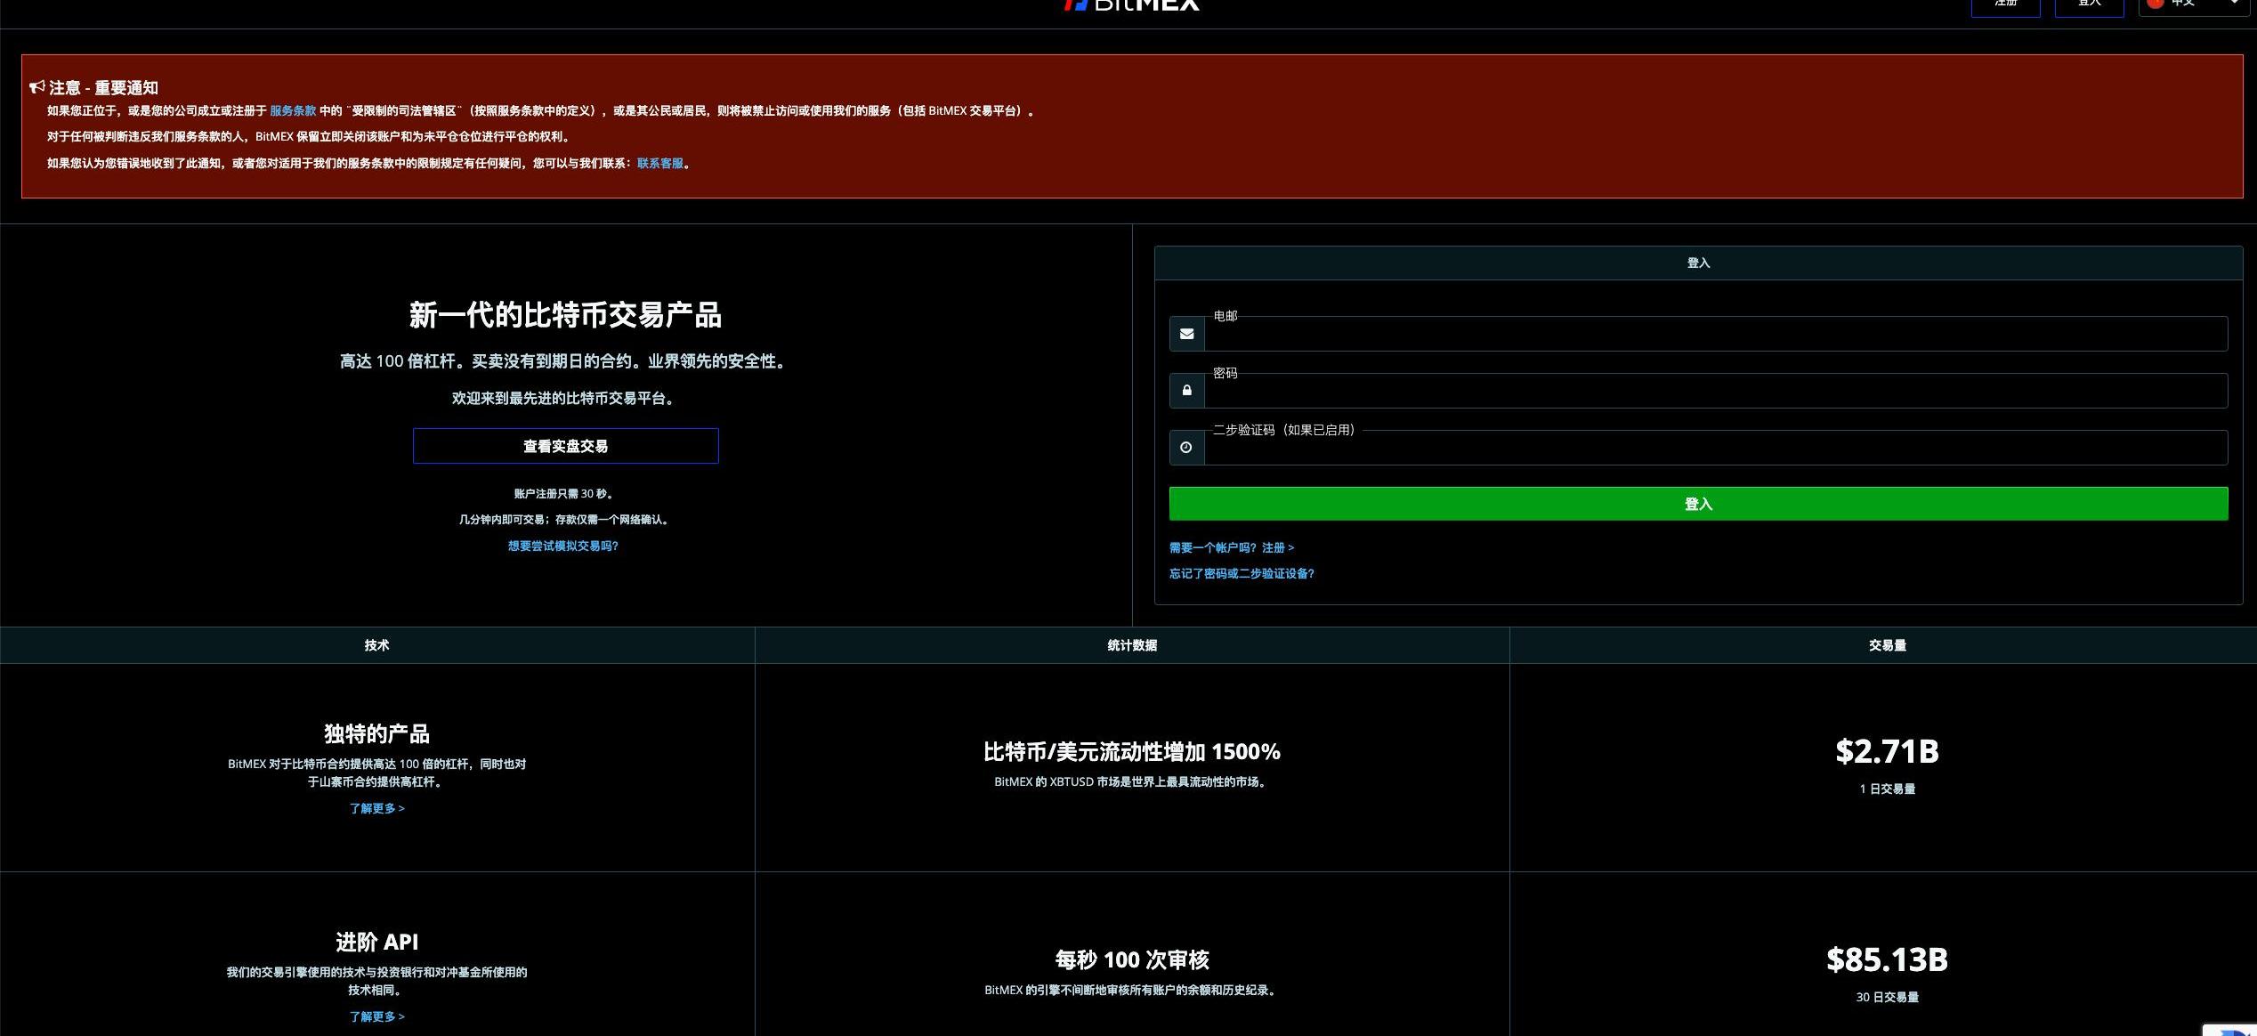Open the 服务条款 link in the notice
2257x1036 pixels.
(x=293, y=111)
